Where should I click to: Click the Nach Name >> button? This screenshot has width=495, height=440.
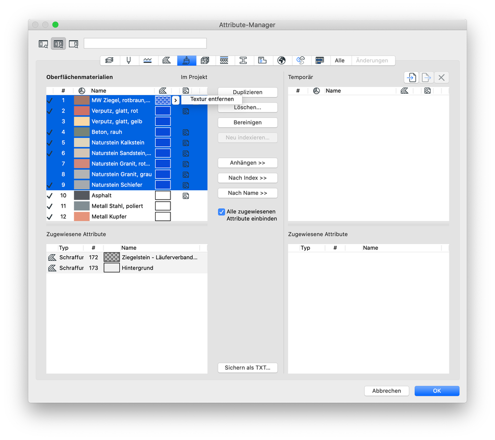[248, 193]
